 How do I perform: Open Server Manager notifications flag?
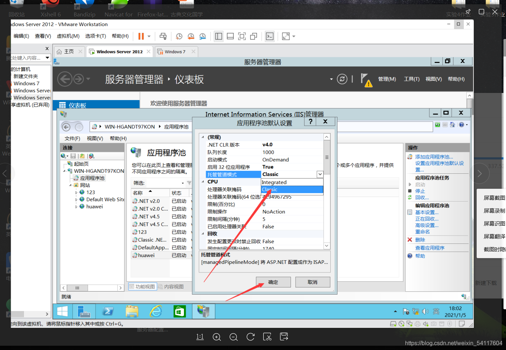pyautogui.click(x=366, y=80)
